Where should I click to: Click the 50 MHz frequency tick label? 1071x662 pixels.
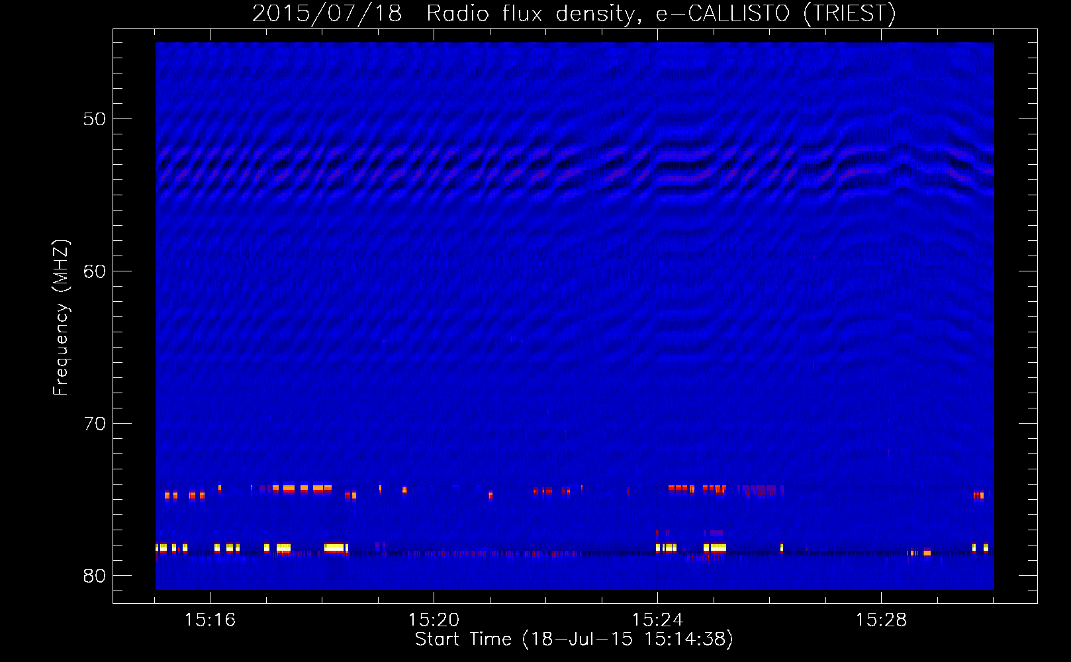94,119
